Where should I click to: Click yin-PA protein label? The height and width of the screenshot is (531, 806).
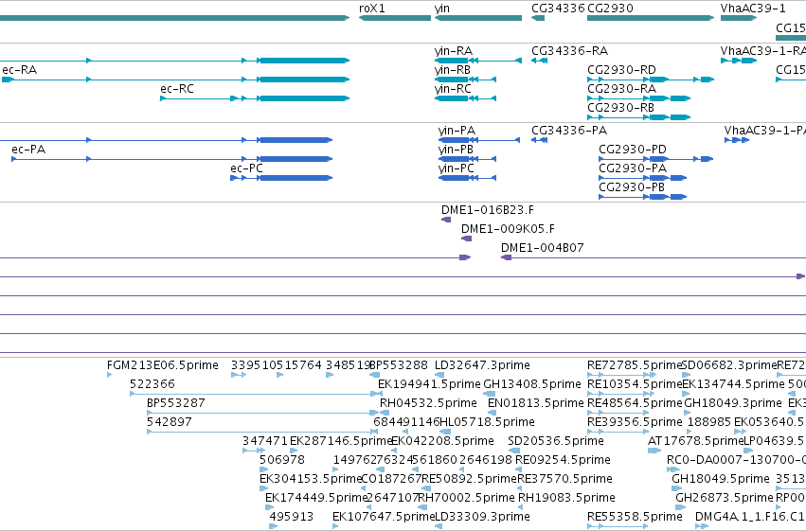(x=457, y=131)
